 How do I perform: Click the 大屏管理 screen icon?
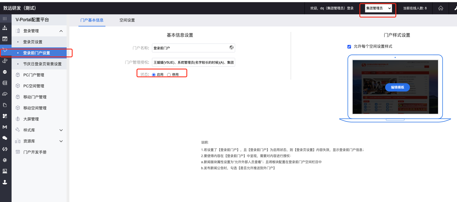click(x=18, y=119)
